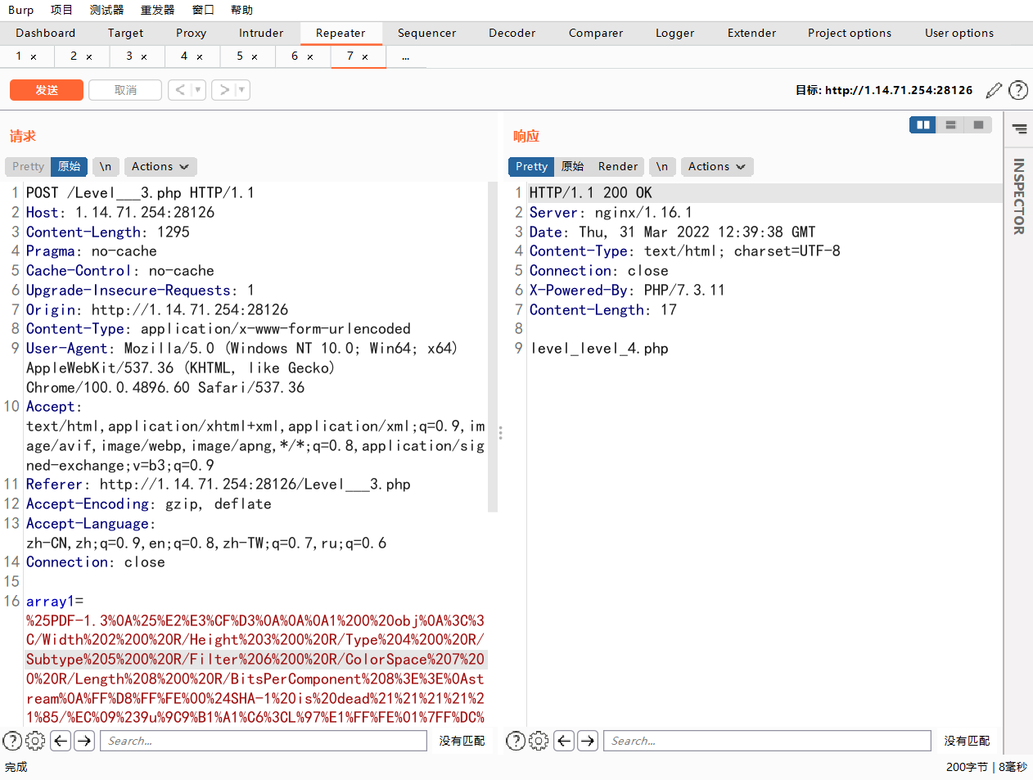
Task: Open the 帮助 menu in the menu bar
Action: point(241,10)
